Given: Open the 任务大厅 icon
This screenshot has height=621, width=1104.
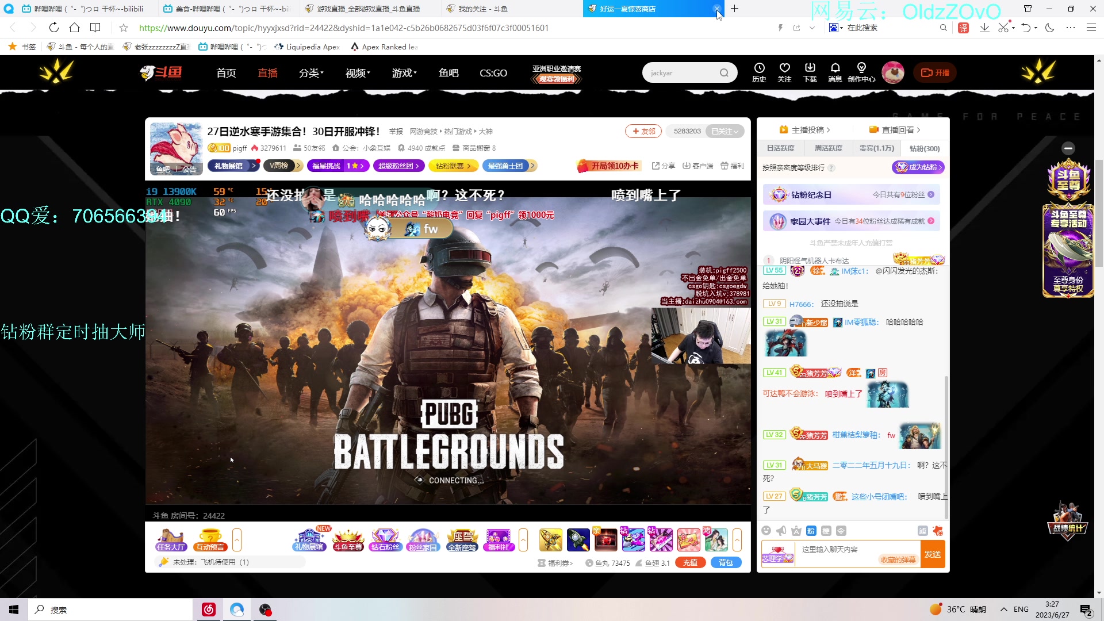Looking at the screenshot, I should [x=171, y=540].
